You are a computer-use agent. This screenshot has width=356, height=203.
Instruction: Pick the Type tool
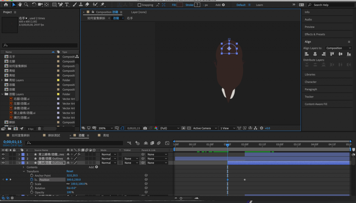pos(67,5)
